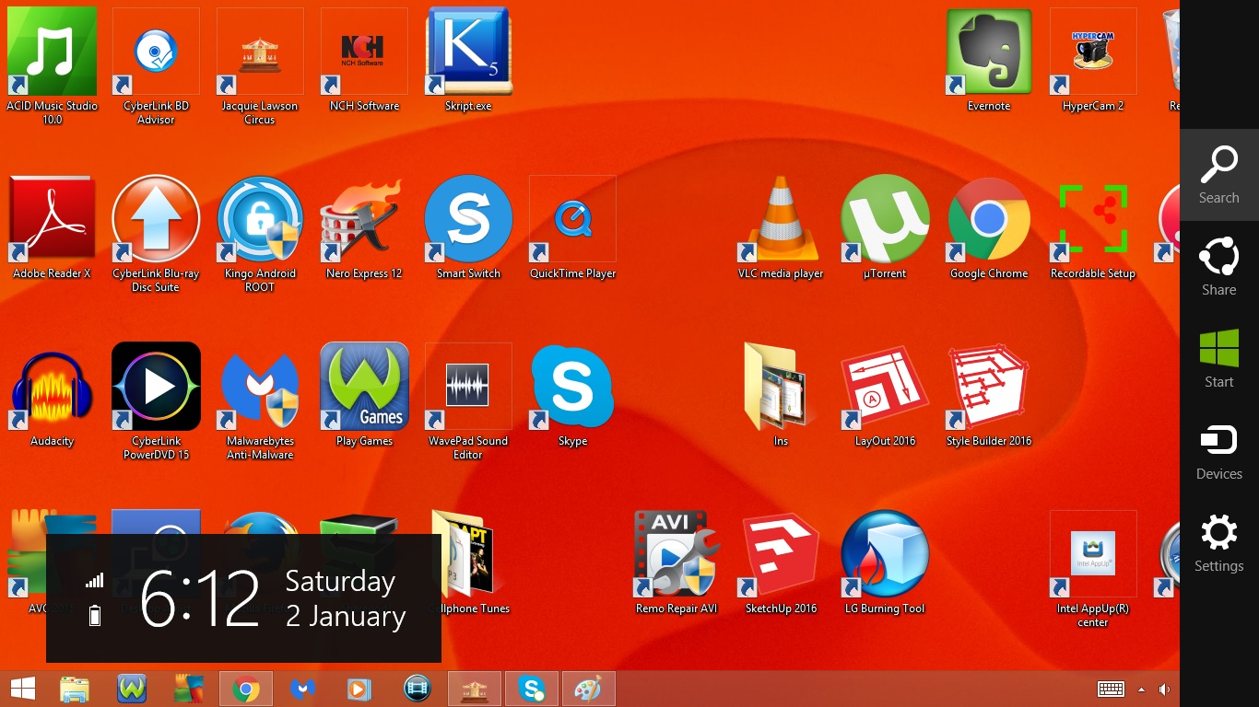Image resolution: width=1259 pixels, height=707 pixels.
Task: Open the Share charm
Action: (x=1218, y=267)
